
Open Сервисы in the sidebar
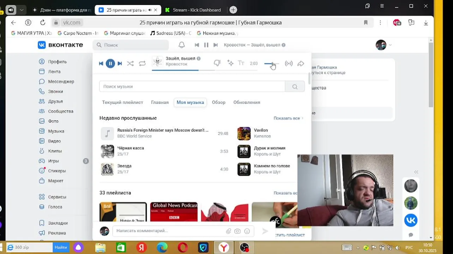coord(53,197)
